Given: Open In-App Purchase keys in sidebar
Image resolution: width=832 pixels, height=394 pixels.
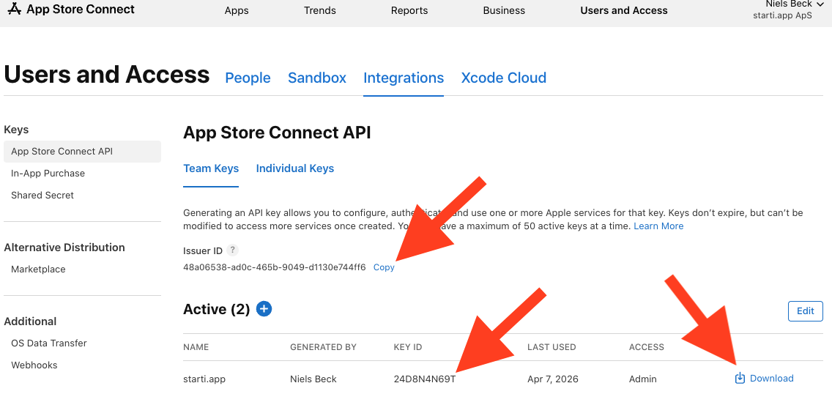Looking at the screenshot, I should point(48,174).
